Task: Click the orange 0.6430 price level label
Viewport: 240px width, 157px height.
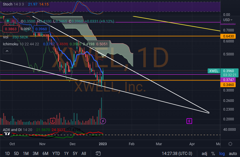Action: (x=228, y=36)
